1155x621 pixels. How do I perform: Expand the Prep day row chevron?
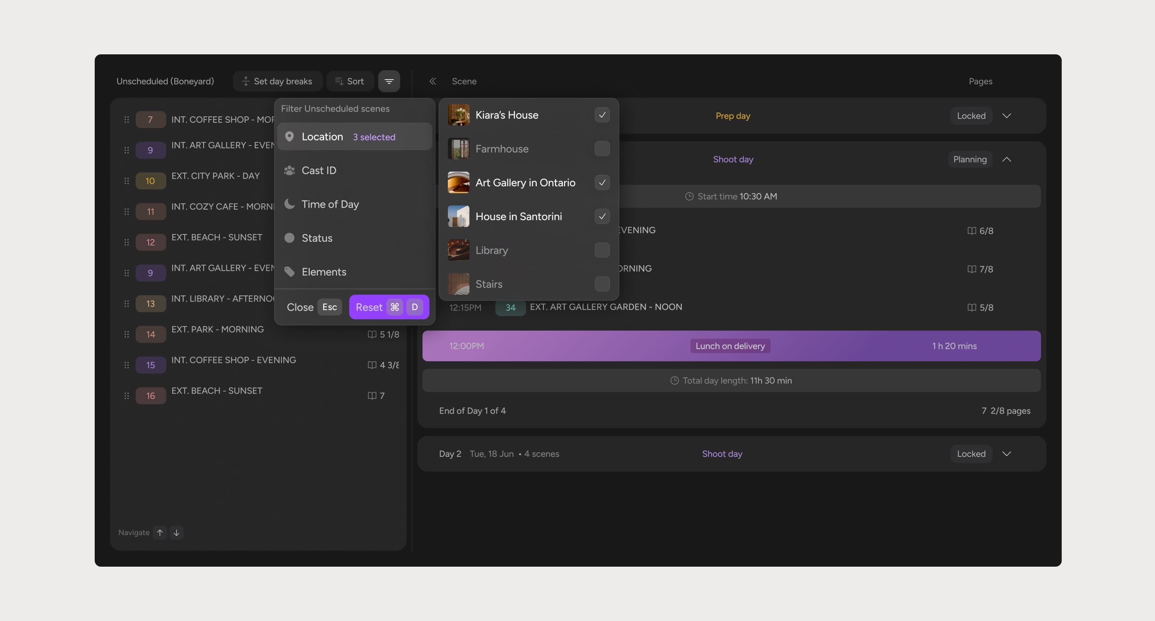(1006, 116)
